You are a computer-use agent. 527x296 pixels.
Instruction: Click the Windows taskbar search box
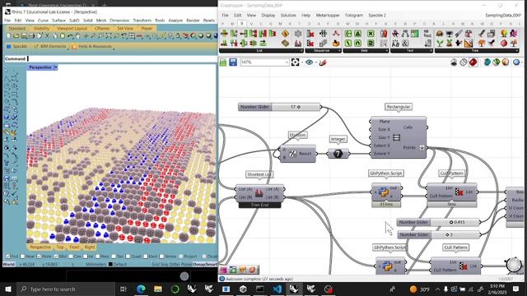pos(66,289)
